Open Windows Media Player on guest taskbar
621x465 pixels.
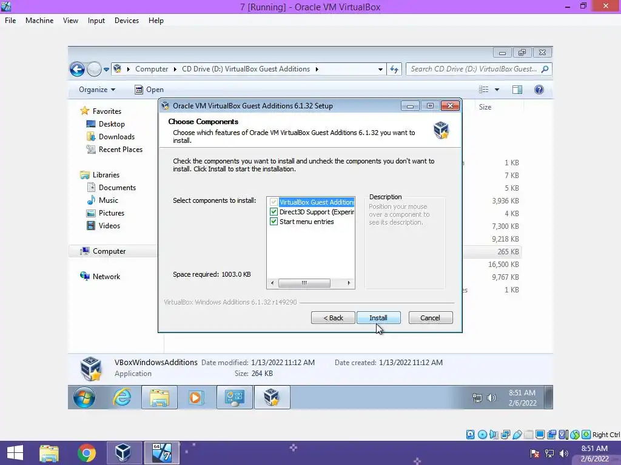click(196, 397)
